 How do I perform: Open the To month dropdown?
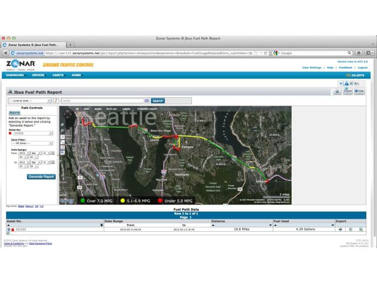[x=36, y=163]
